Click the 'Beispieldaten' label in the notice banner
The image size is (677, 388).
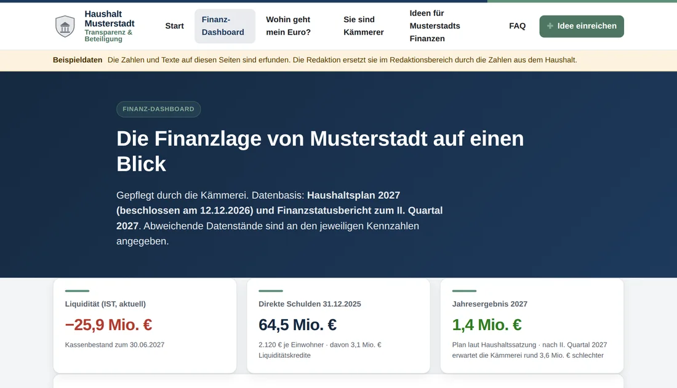pyautogui.click(x=78, y=60)
